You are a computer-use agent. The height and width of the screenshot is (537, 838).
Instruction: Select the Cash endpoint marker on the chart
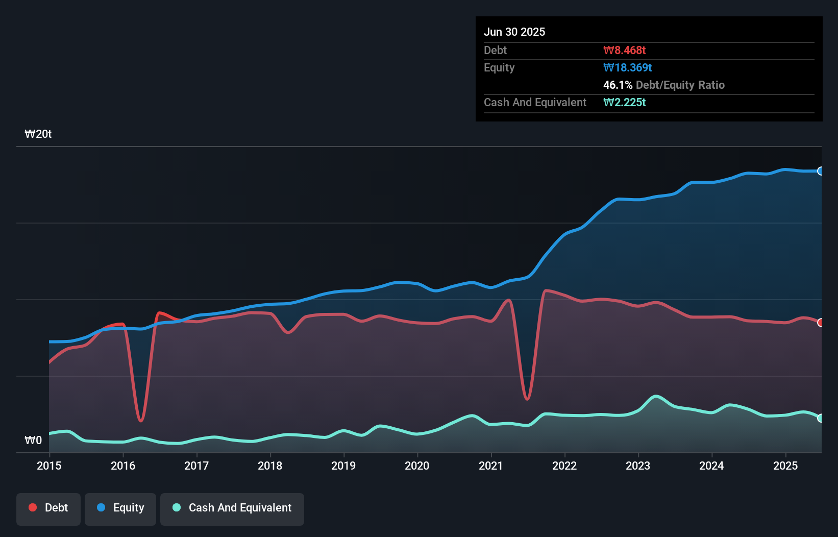(820, 418)
